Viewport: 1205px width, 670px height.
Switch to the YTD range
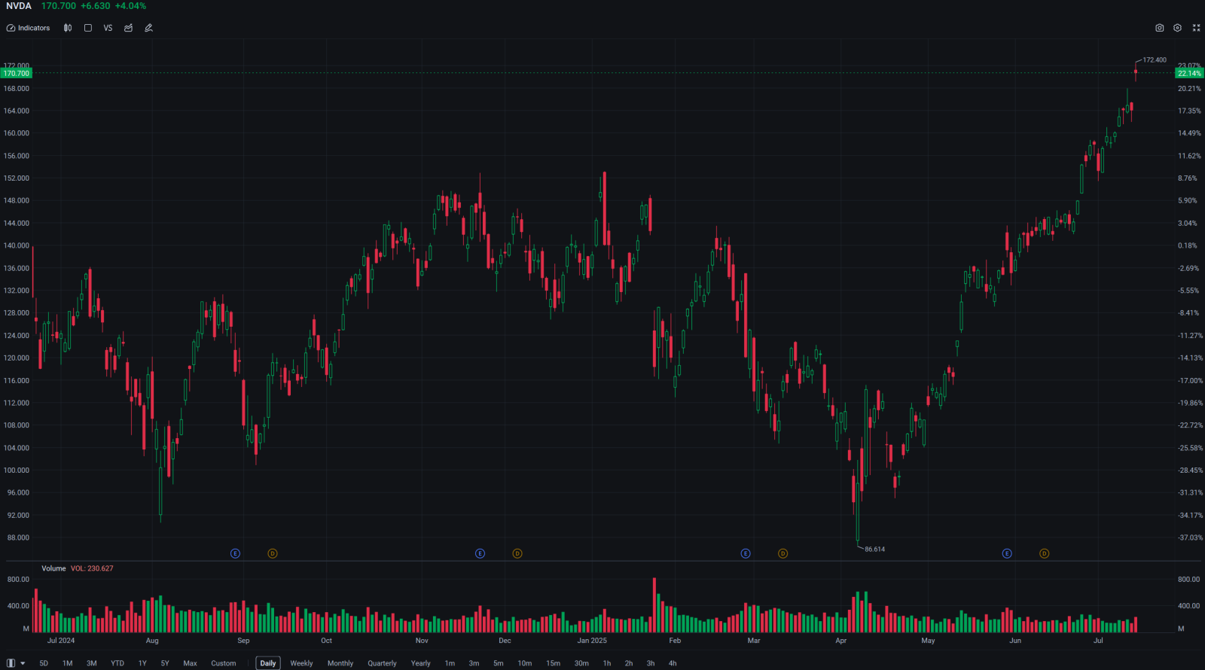pyautogui.click(x=117, y=663)
